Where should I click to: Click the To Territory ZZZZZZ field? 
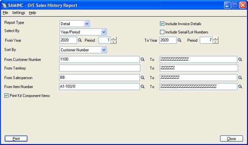point(199,68)
